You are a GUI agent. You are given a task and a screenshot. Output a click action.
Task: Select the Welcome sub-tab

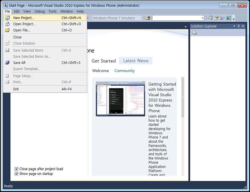[x=100, y=71]
